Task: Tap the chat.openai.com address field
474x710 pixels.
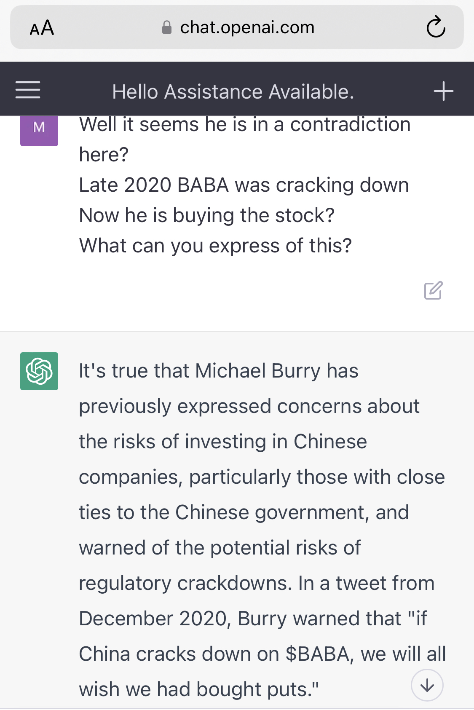Action: coord(247,28)
